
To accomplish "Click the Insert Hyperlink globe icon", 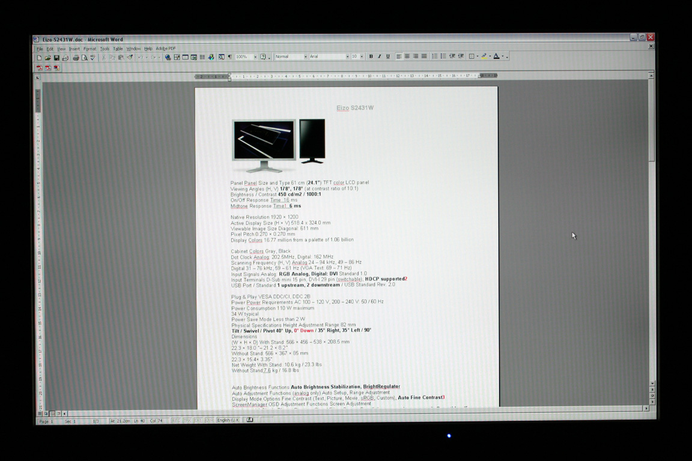I will click(168, 58).
